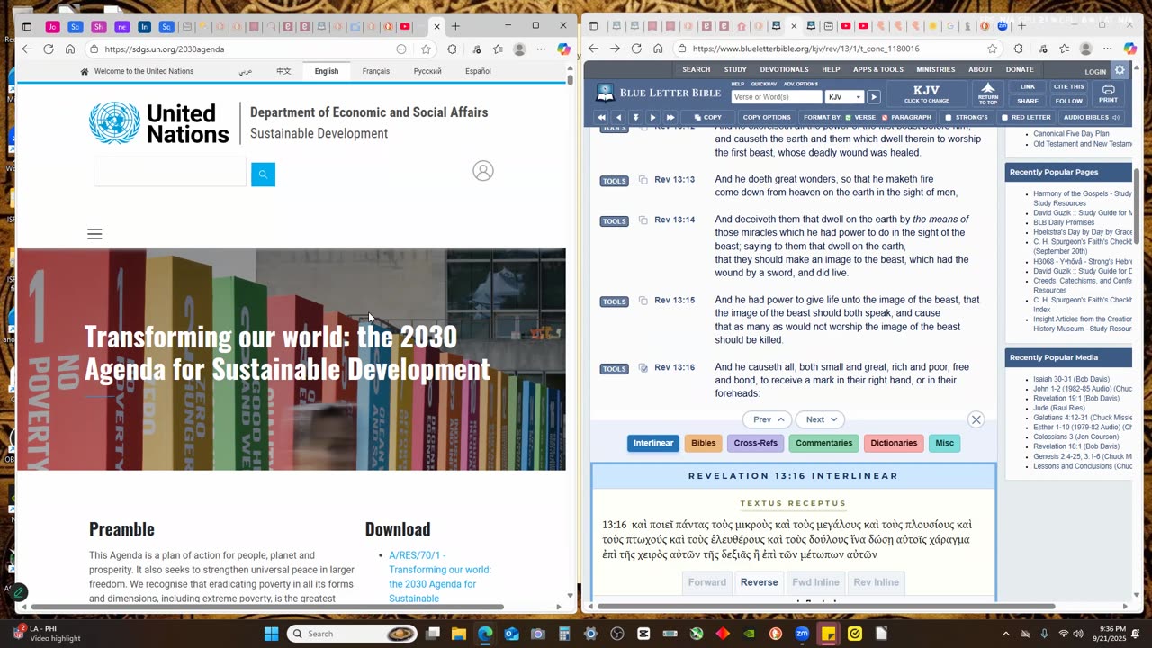Open the Devotionals menu

[784, 69]
